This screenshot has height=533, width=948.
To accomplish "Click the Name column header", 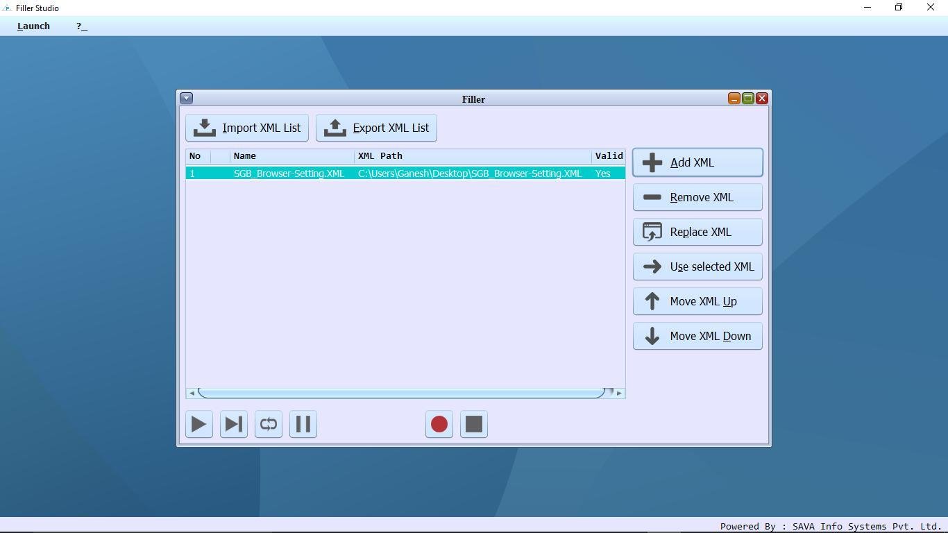I will tap(245, 155).
